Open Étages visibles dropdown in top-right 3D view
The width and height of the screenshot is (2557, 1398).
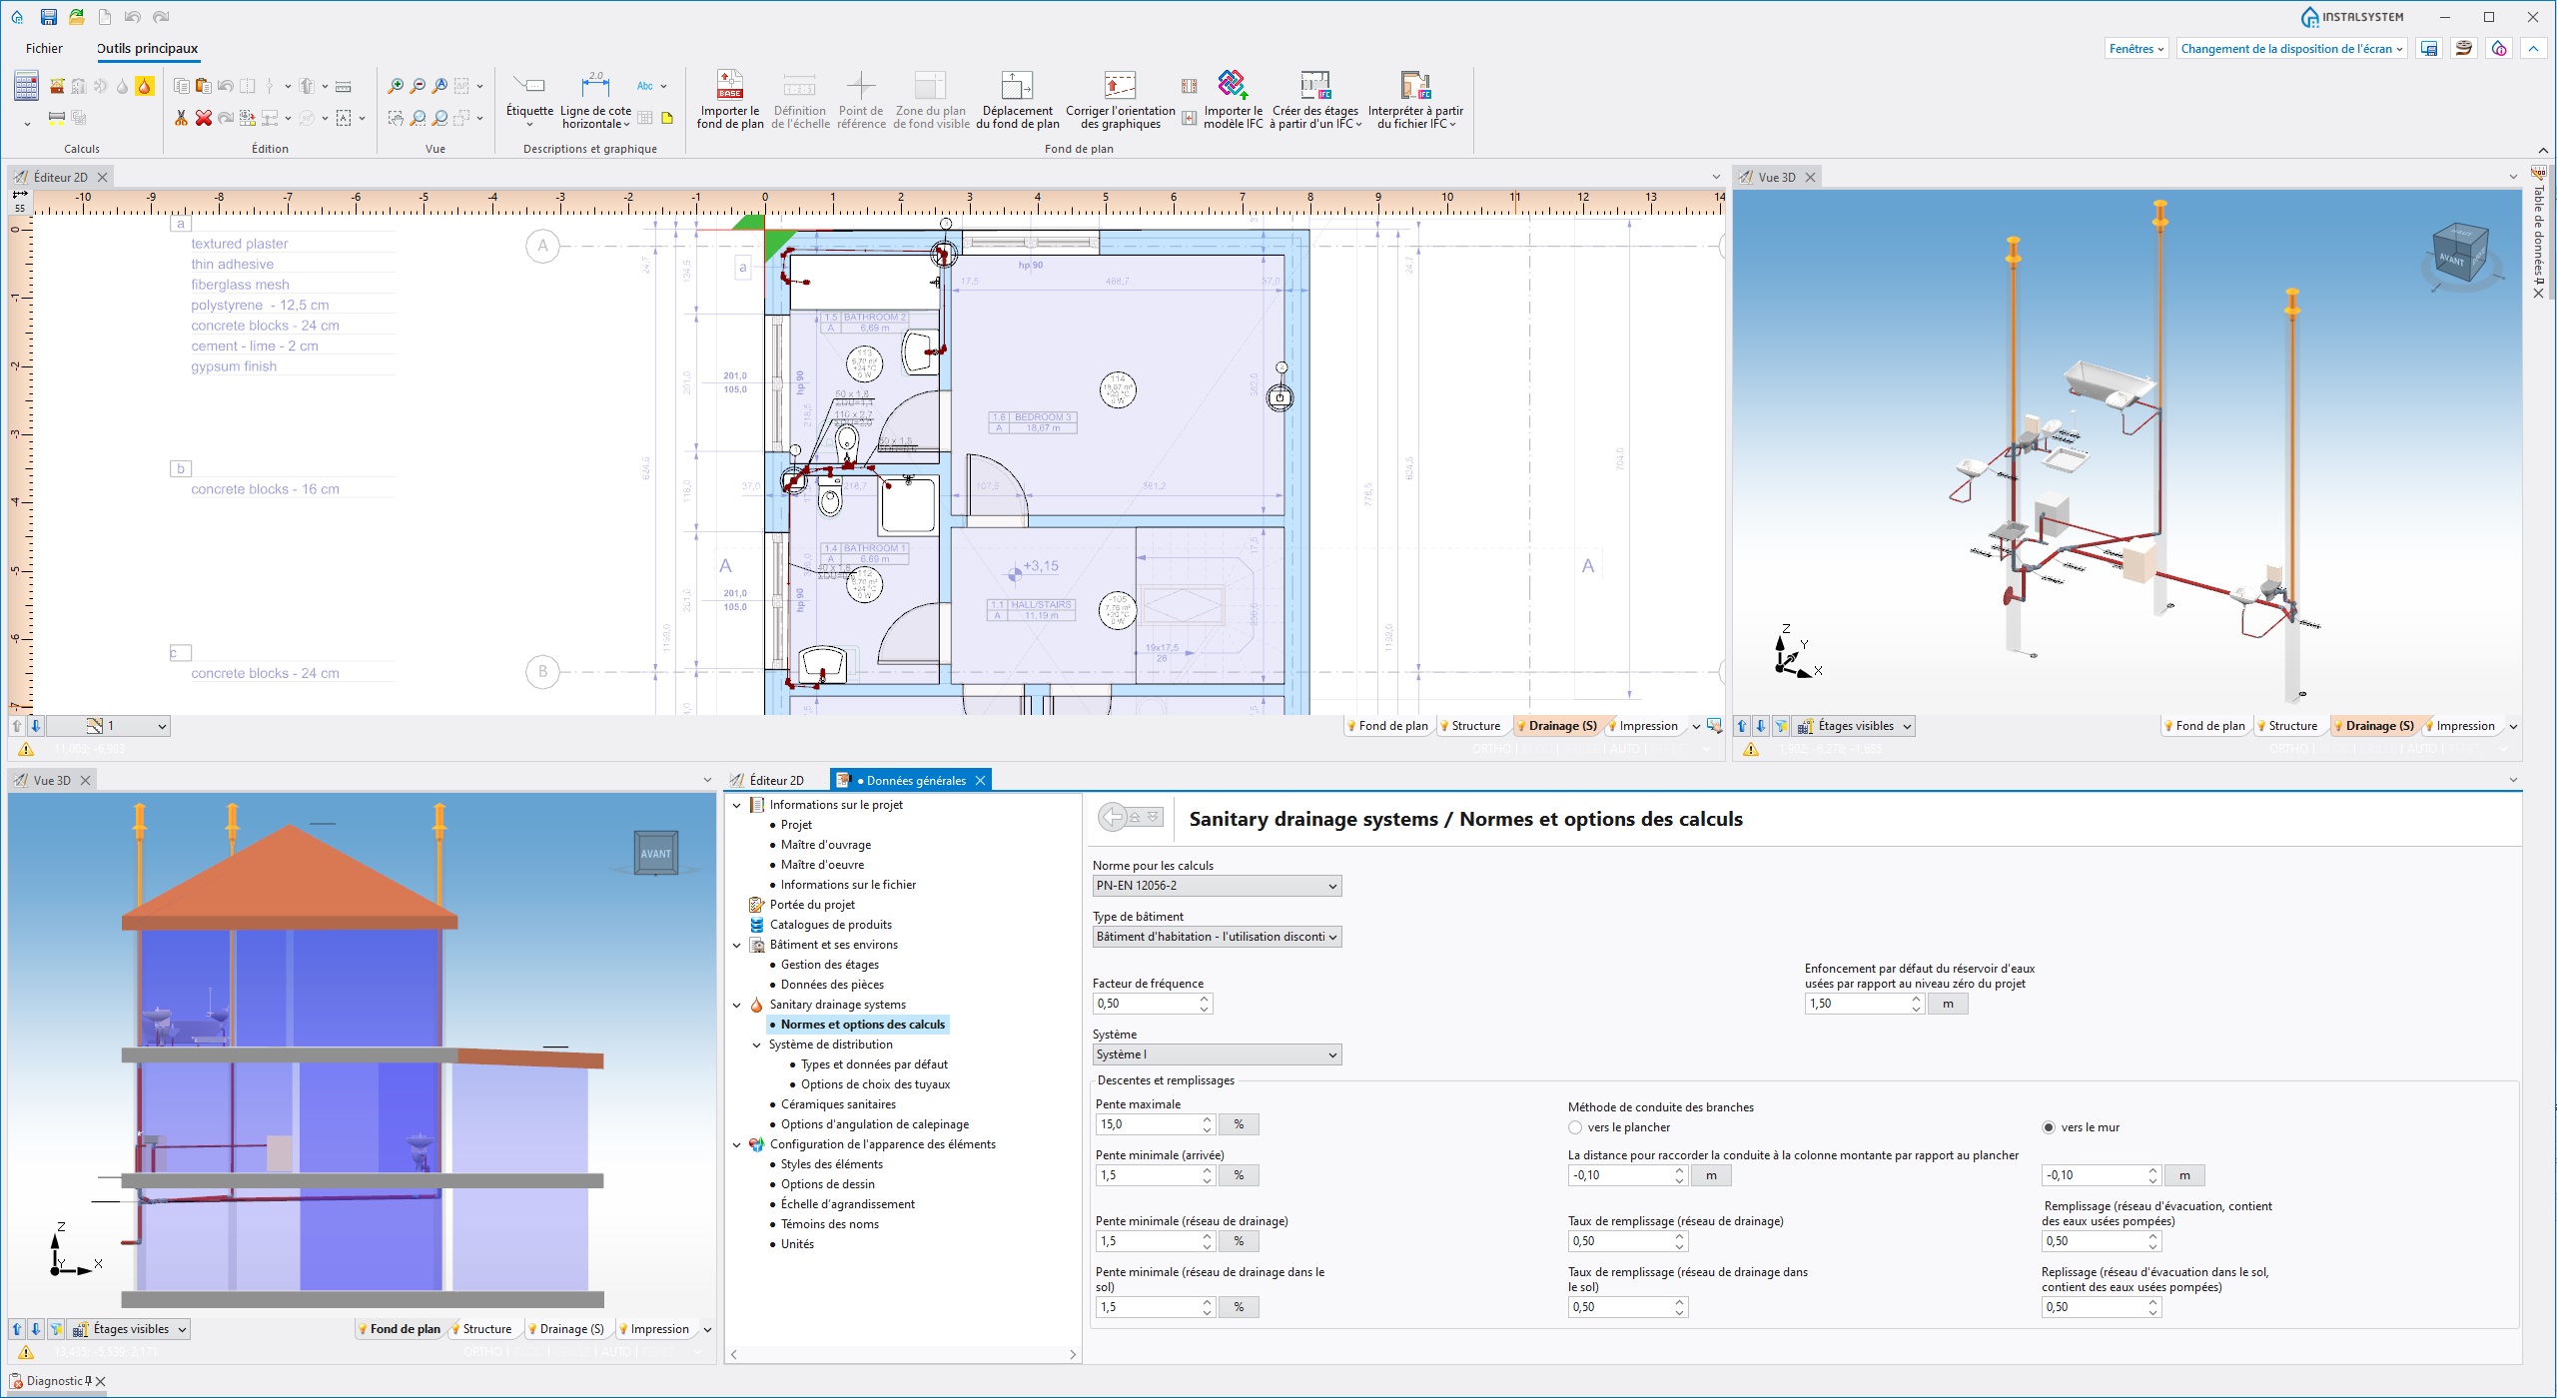tap(1854, 726)
